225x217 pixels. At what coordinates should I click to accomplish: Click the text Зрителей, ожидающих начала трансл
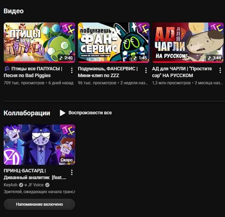[39, 192]
